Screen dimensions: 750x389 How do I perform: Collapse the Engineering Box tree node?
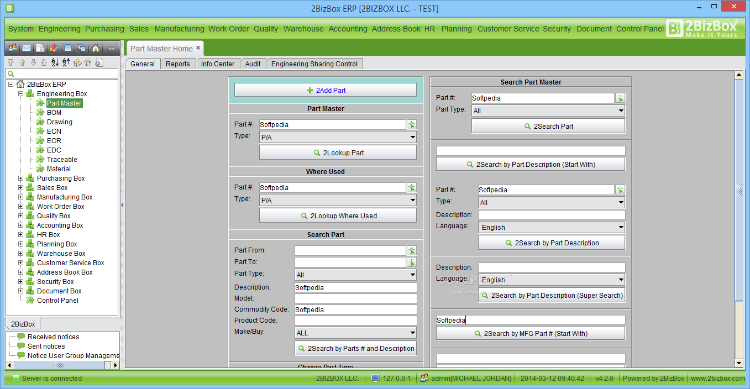pyautogui.click(x=21, y=94)
